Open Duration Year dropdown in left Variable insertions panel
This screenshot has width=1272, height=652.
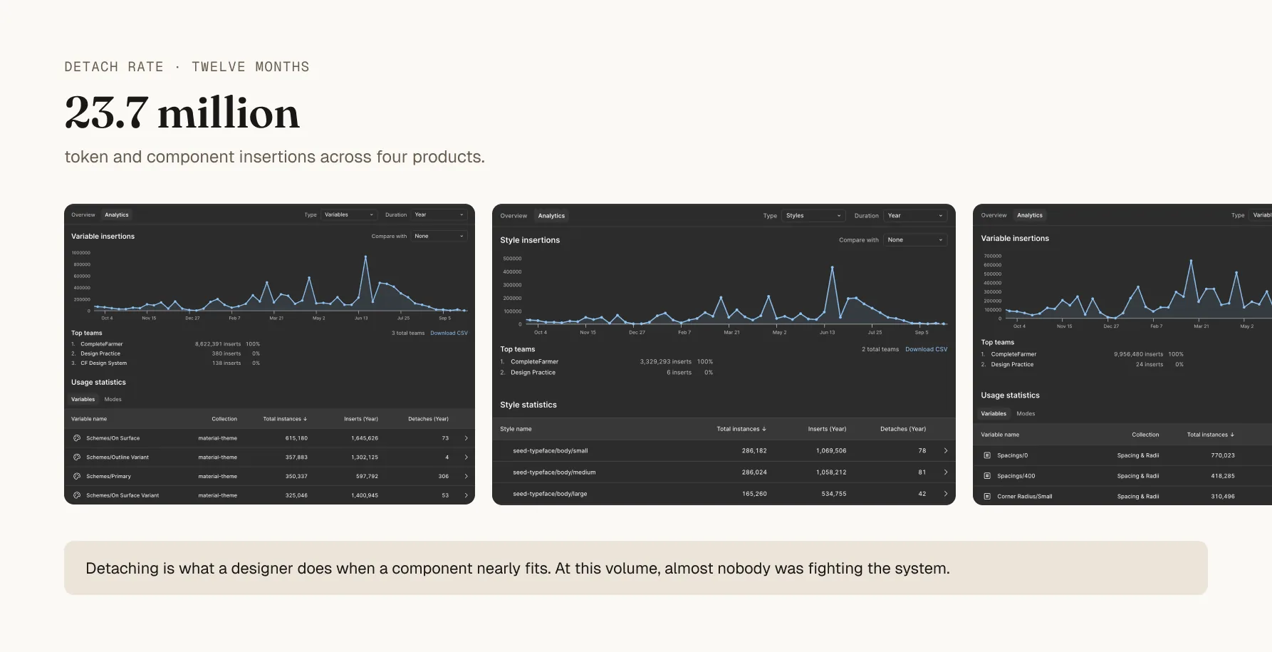439,214
